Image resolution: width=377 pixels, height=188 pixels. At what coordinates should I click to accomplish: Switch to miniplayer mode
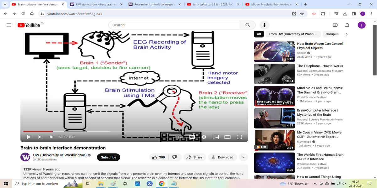point(216,137)
